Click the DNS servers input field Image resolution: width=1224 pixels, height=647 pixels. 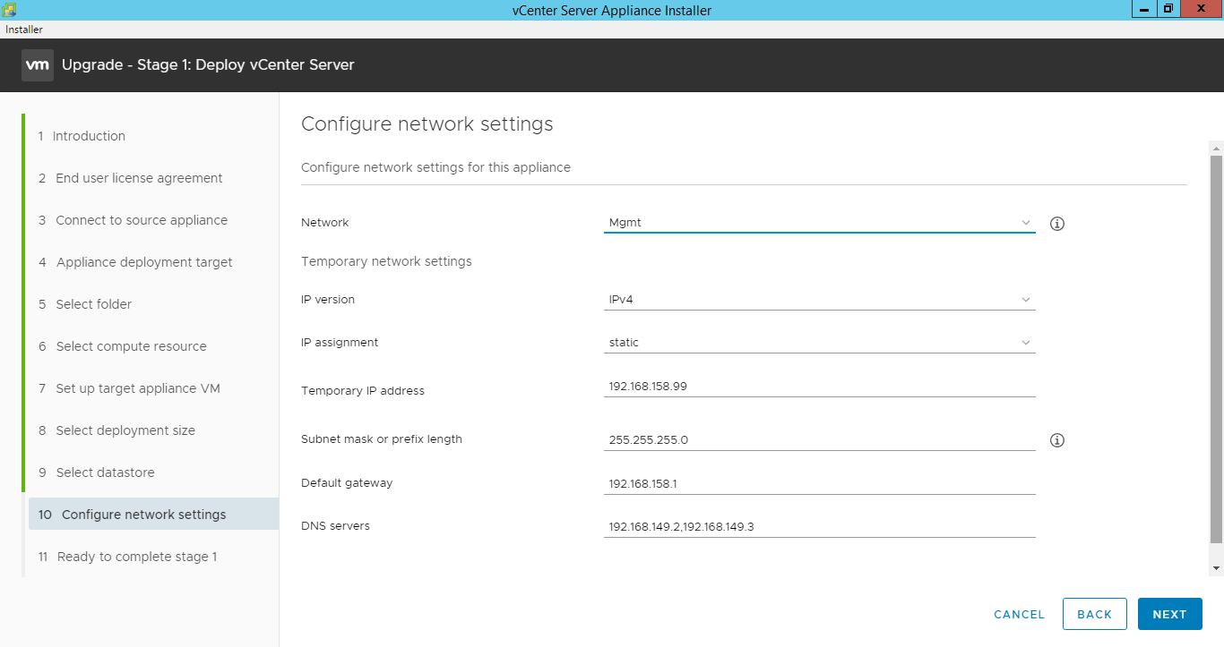point(819,526)
